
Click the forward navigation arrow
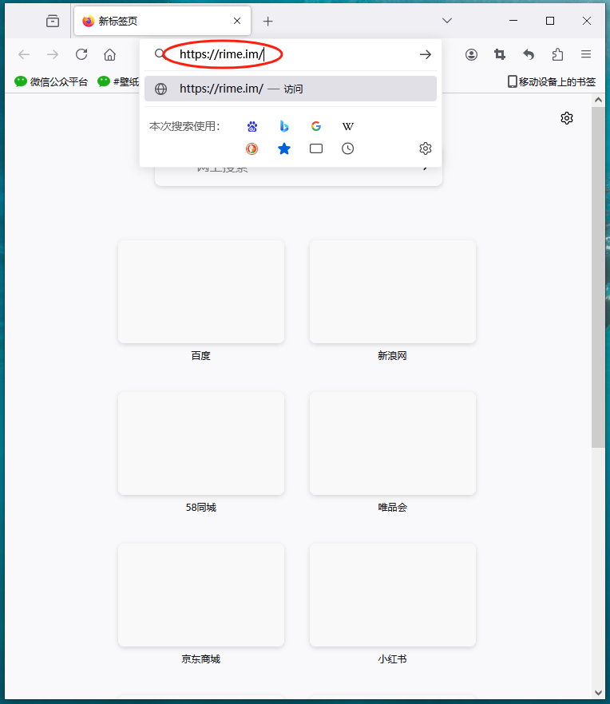click(53, 55)
